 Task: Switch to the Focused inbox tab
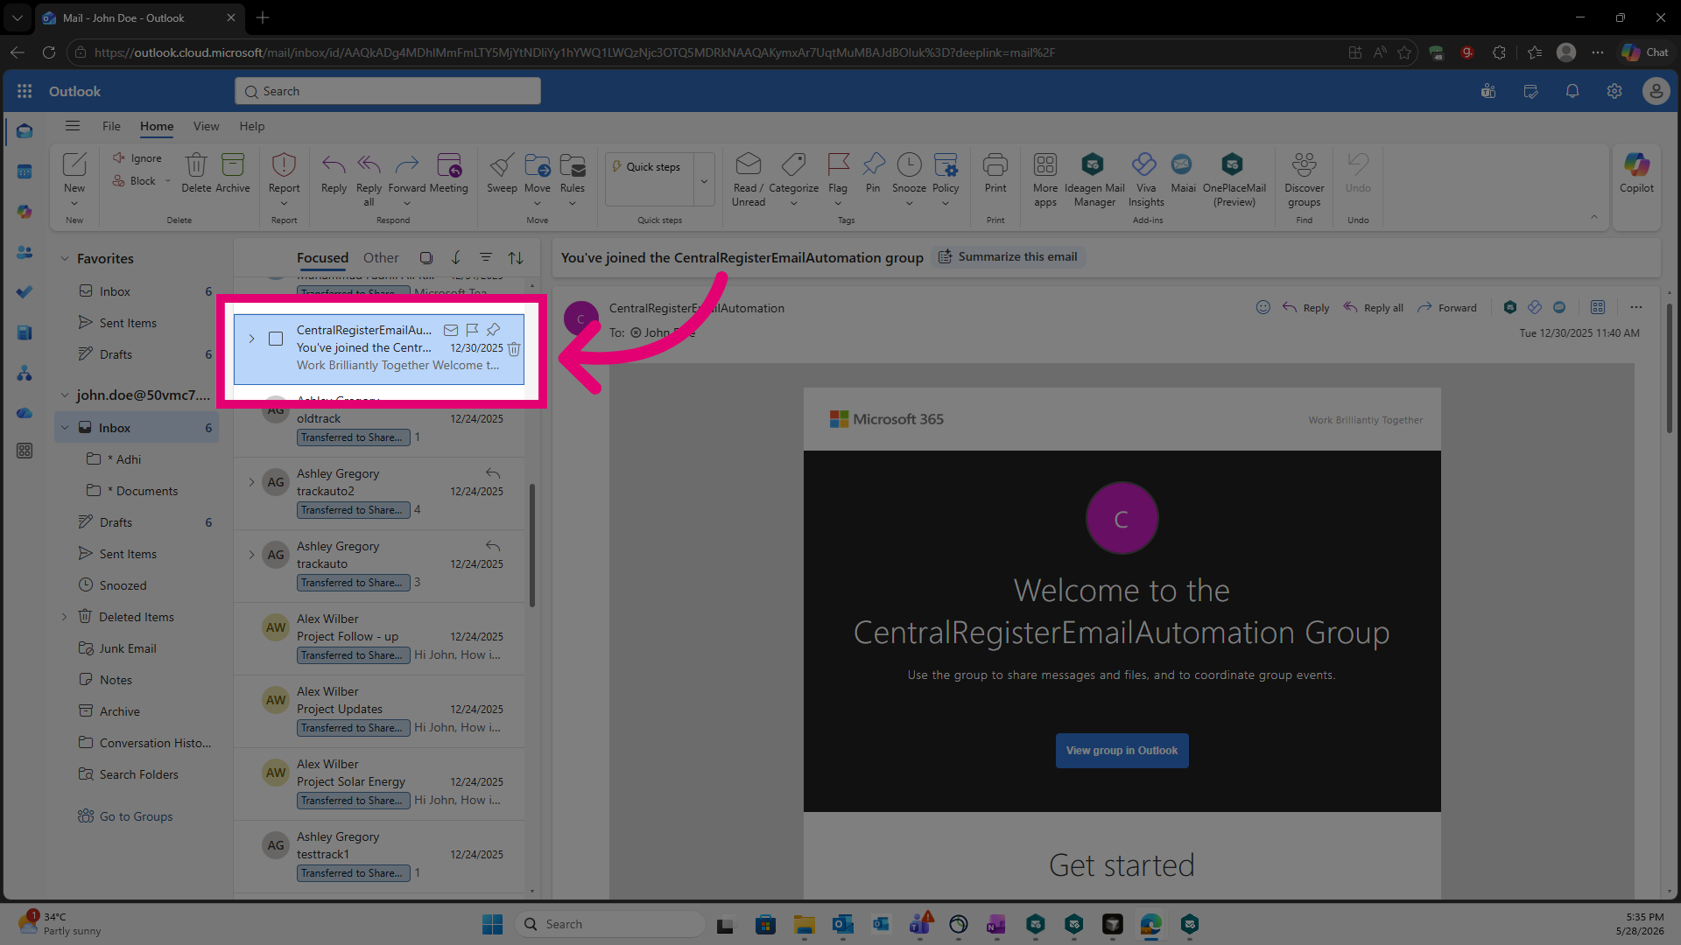pos(322,258)
